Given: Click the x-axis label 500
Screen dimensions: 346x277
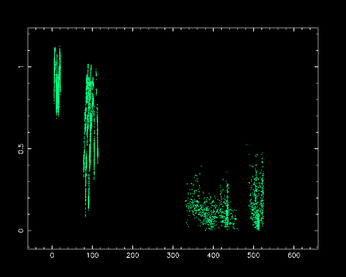Looking at the screenshot, I should pyautogui.click(x=254, y=255).
